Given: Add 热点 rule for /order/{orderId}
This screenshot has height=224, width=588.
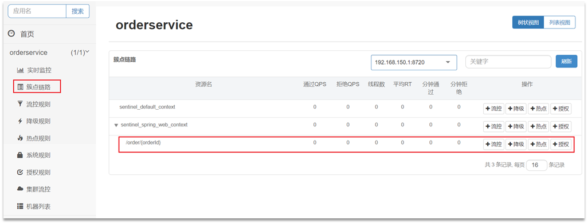Looking at the screenshot, I should (x=539, y=145).
